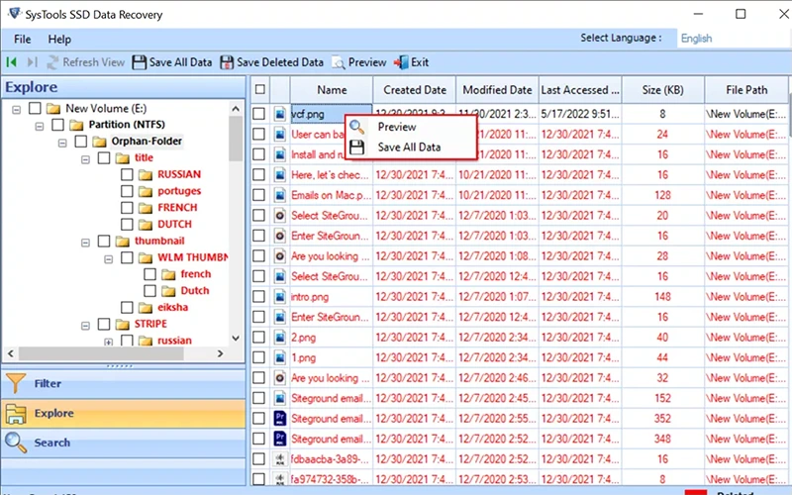Click the Exit toolbar button

[412, 62]
